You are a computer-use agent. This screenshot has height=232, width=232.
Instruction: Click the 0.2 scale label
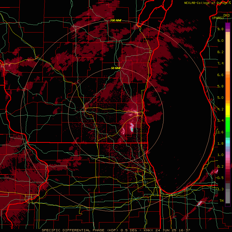(x=220, y=167)
